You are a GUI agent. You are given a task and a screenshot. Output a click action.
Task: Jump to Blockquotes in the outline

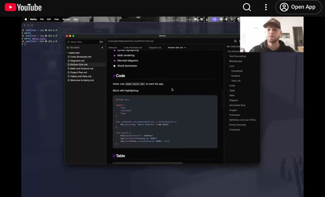point(236,61)
